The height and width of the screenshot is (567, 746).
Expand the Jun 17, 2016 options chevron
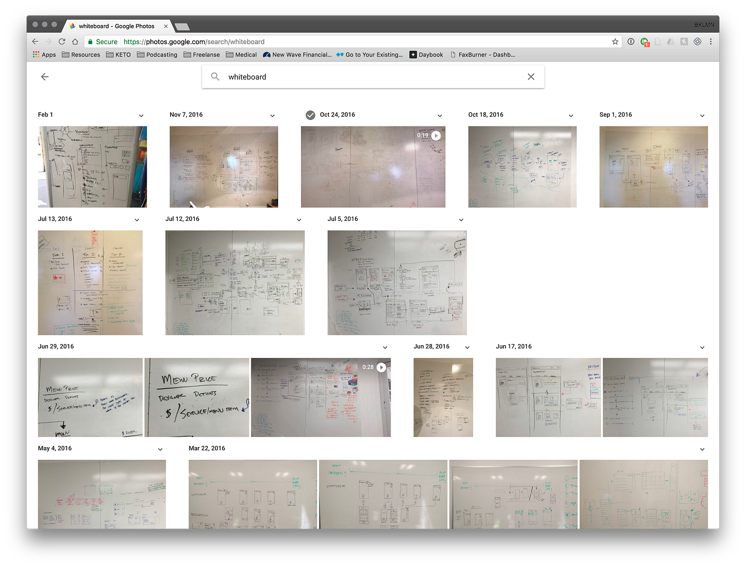point(702,347)
